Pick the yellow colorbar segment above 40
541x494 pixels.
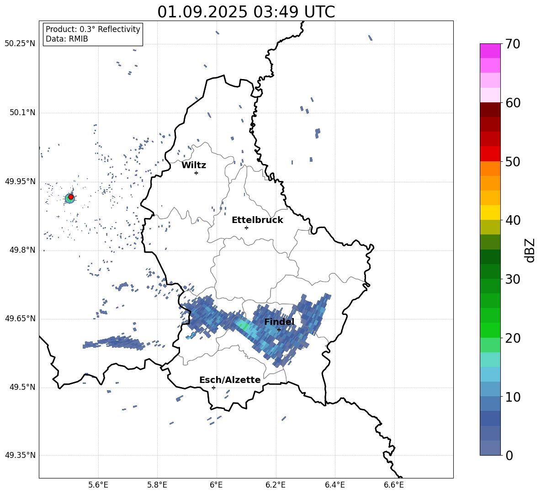click(490, 212)
